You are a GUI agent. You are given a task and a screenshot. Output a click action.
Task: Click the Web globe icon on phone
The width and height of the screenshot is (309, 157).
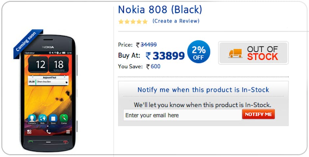pyautogui.click(x=42, y=118)
